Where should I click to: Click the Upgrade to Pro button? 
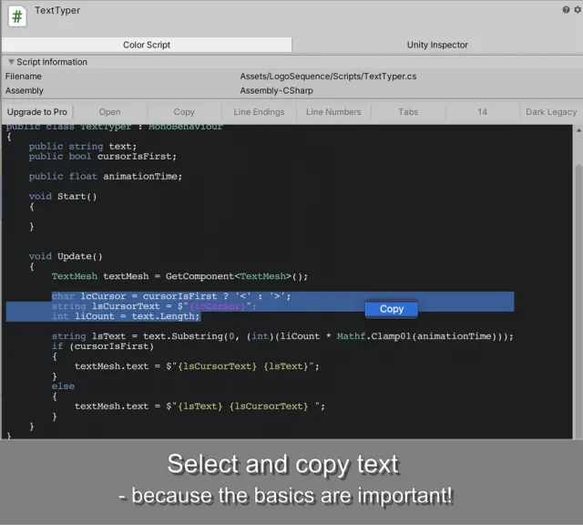[36, 112]
